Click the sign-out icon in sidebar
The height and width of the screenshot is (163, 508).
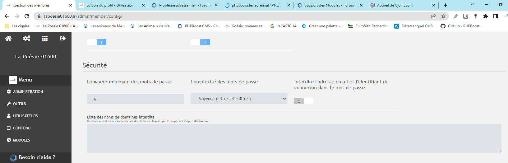[63, 38]
